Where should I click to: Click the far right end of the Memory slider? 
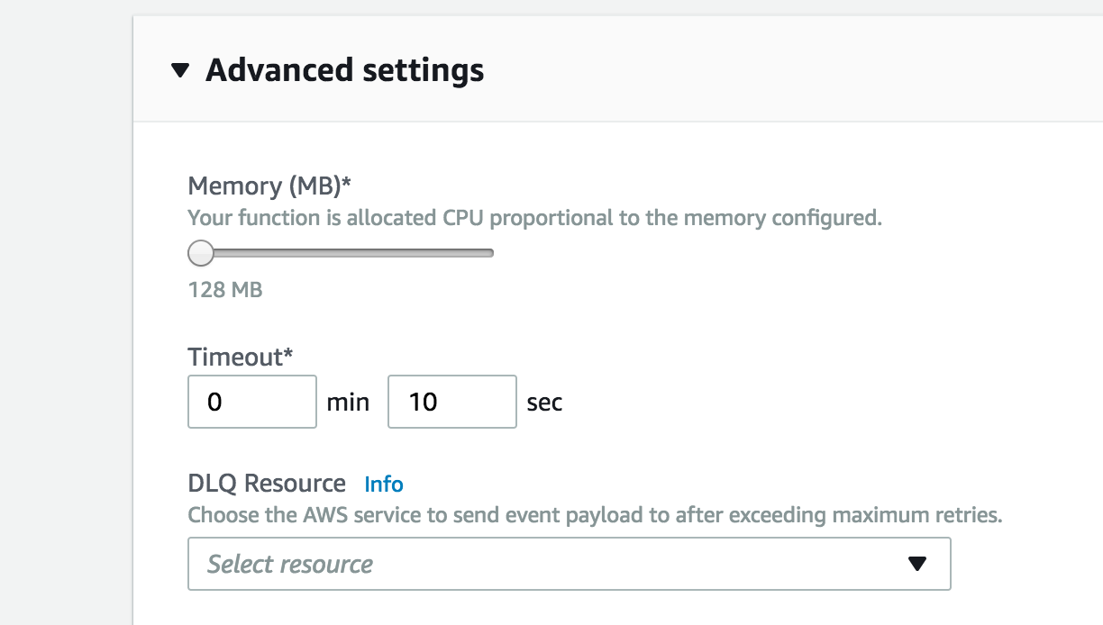491,254
